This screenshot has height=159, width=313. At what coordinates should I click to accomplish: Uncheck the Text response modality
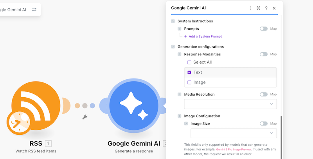coord(189,72)
